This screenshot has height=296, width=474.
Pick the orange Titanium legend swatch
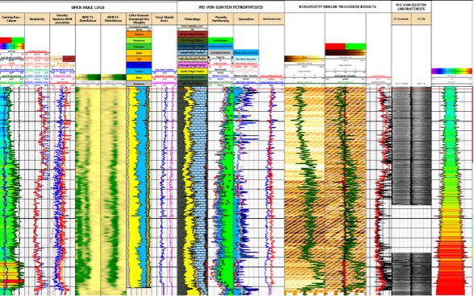pos(139,35)
